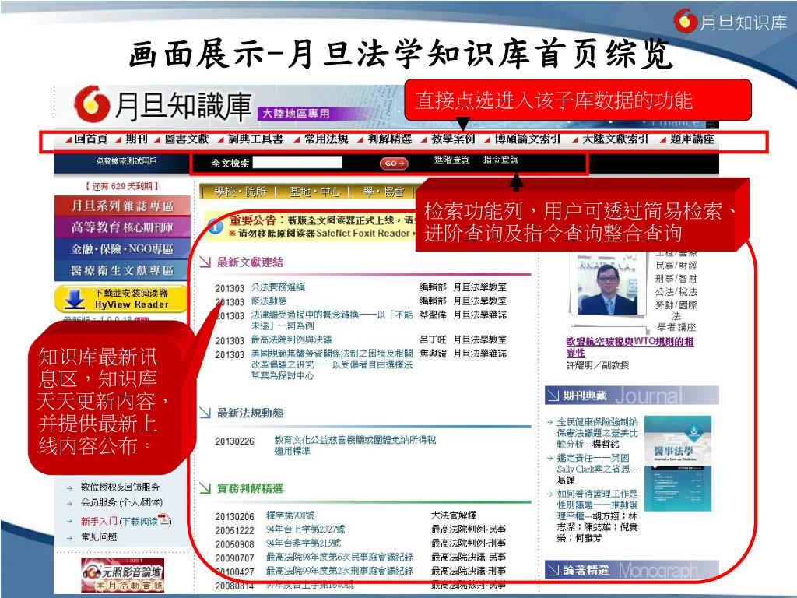797x598 pixels.
Task: Open the 圖書文獻 menu item
Action: coord(187,139)
